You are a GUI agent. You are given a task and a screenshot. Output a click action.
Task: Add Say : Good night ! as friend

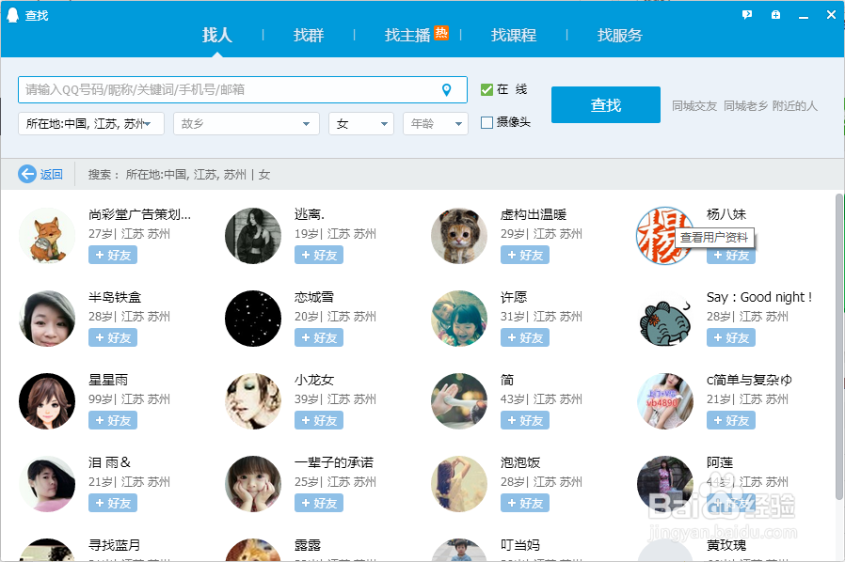pyautogui.click(x=731, y=337)
